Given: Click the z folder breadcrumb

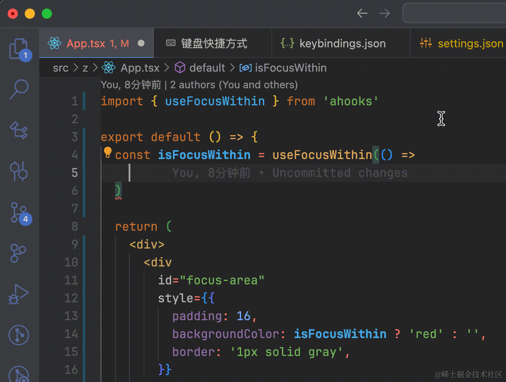Looking at the screenshot, I should [x=85, y=68].
